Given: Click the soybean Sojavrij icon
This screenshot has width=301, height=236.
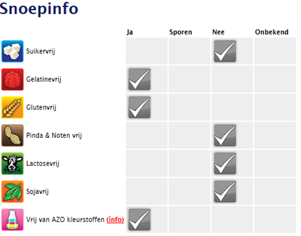Looking at the screenshot, I should coord(13,191).
